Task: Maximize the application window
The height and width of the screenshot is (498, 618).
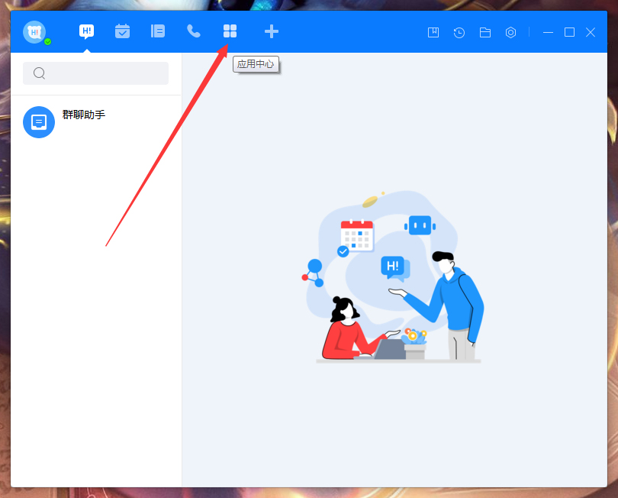Action: [569, 32]
